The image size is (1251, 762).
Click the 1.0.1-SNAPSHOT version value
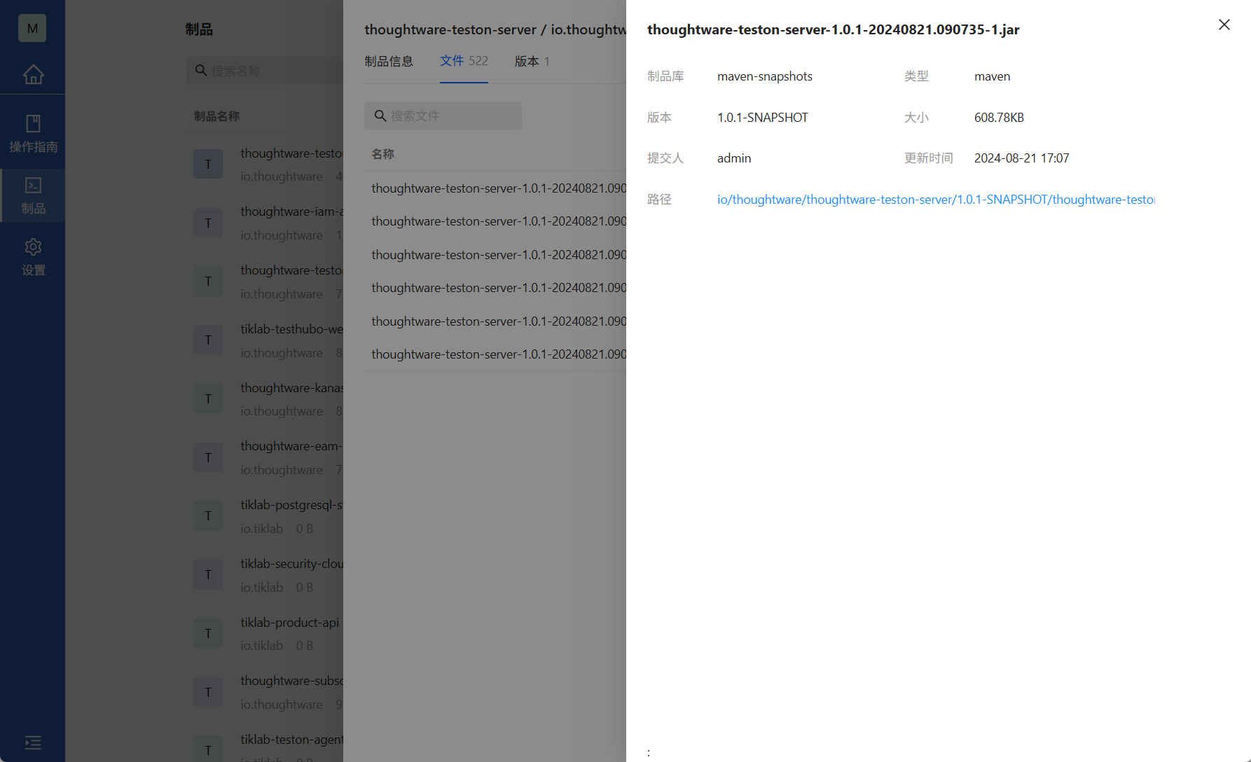pyautogui.click(x=763, y=118)
